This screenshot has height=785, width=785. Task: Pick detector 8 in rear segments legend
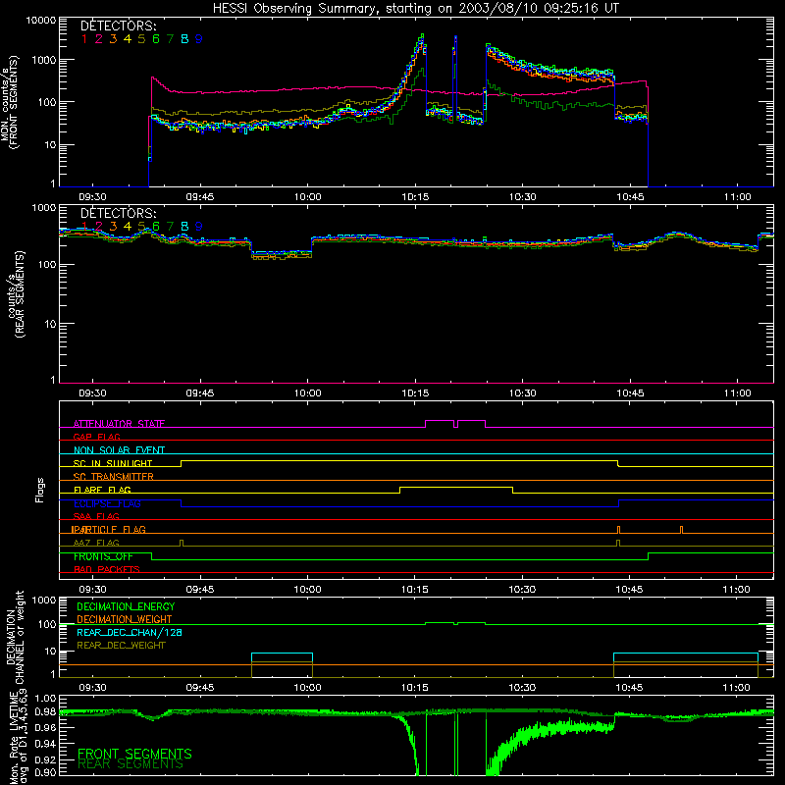click(184, 227)
